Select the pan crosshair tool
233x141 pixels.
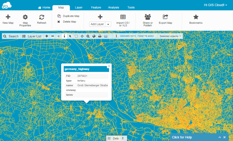(x=82, y=36)
